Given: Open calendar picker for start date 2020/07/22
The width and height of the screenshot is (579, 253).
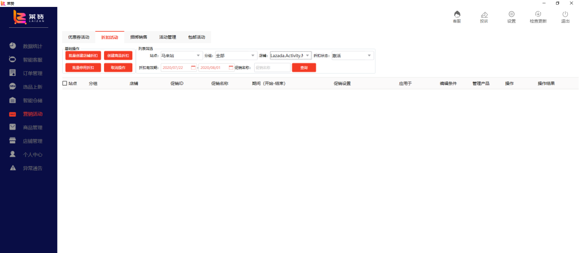Looking at the screenshot, I should tap(193, 68).
